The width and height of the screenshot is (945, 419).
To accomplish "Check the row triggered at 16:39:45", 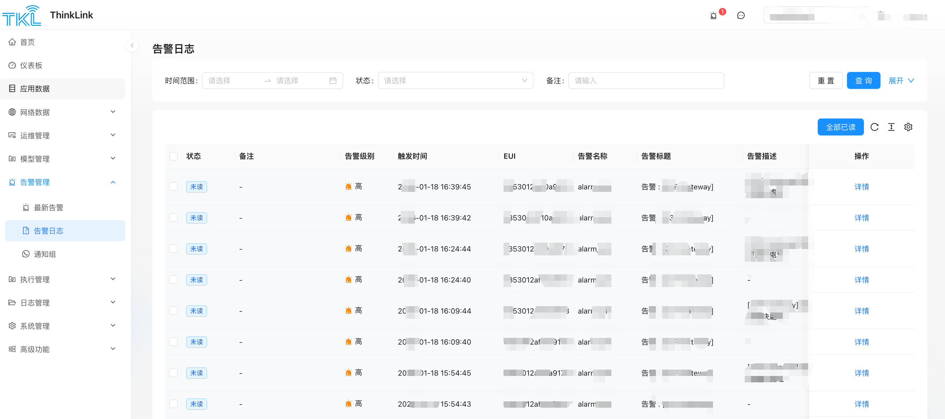I will 173,187.
